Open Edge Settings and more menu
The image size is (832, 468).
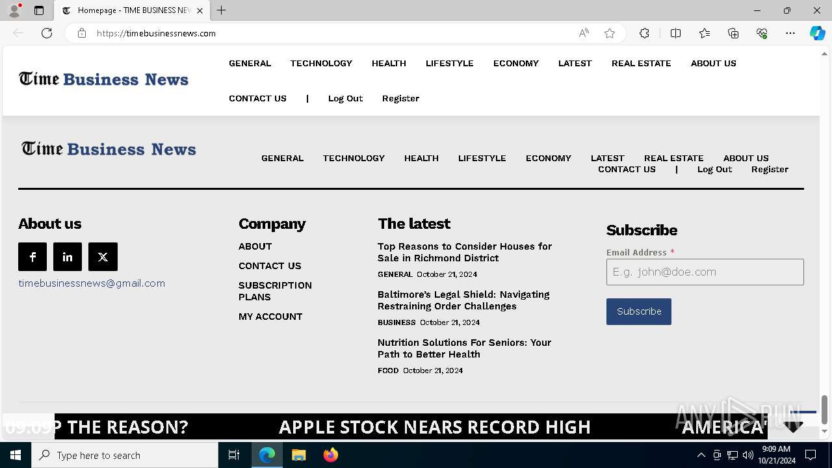point(790,33)
